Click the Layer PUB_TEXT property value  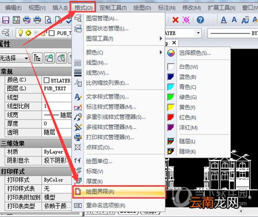click(x=57, y=89)
